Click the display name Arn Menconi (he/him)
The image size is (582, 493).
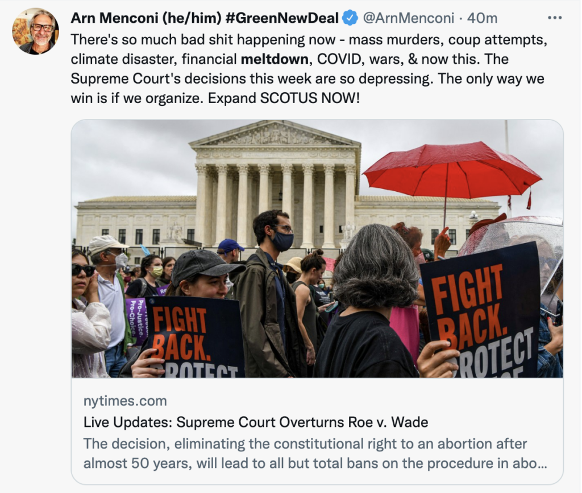pos(146,18)
